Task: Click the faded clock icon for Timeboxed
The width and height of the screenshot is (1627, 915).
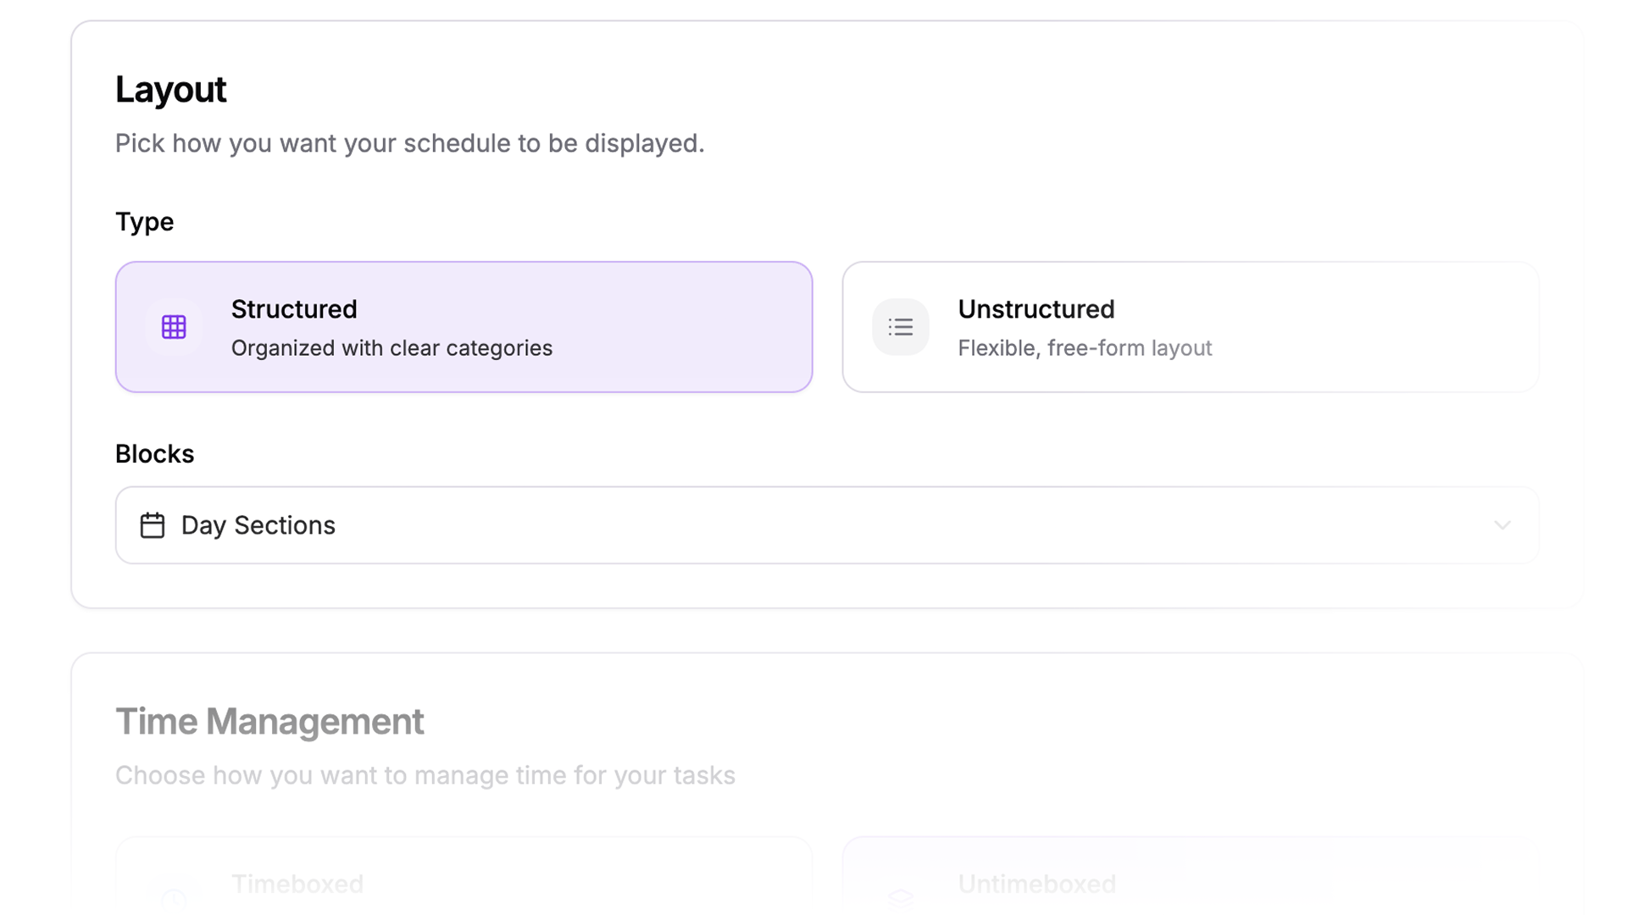Action: click(174, 898)
